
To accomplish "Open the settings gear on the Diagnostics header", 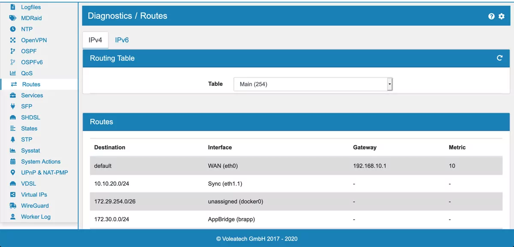I will tap(501, 16).
